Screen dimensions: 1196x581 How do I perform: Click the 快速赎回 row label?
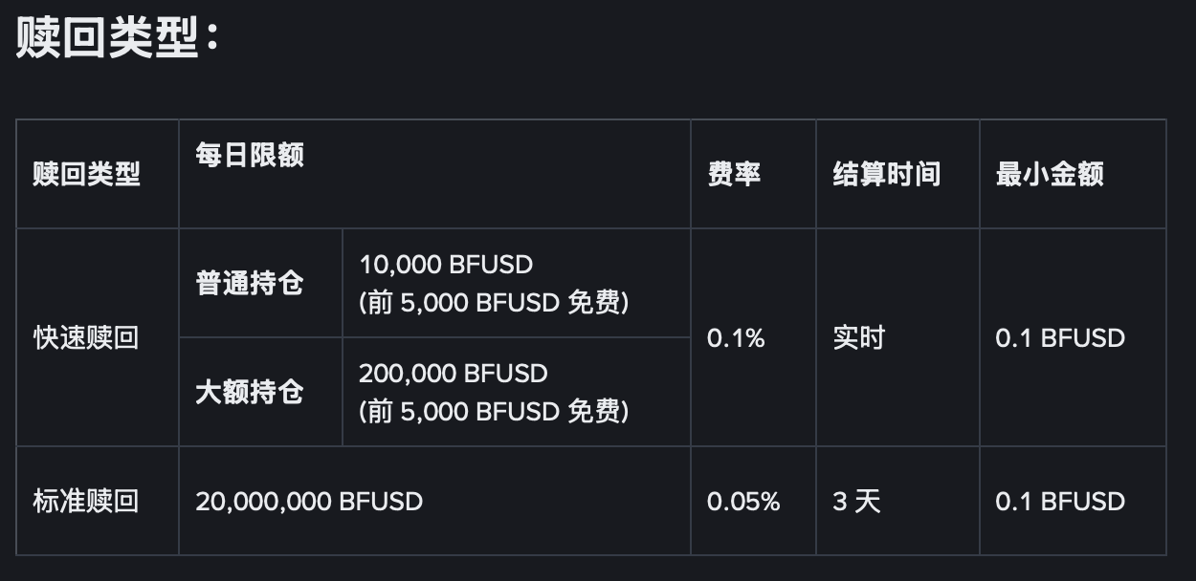86,337
